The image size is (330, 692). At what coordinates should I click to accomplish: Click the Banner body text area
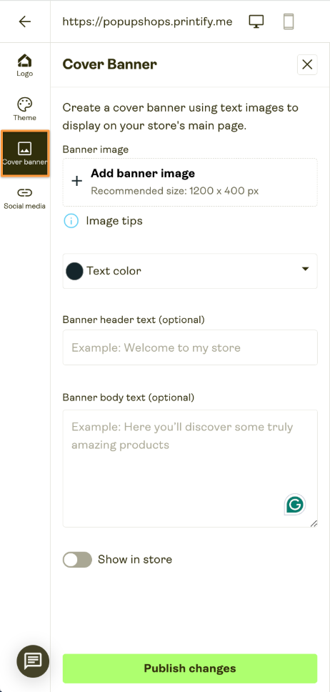(x=190, y=468)
